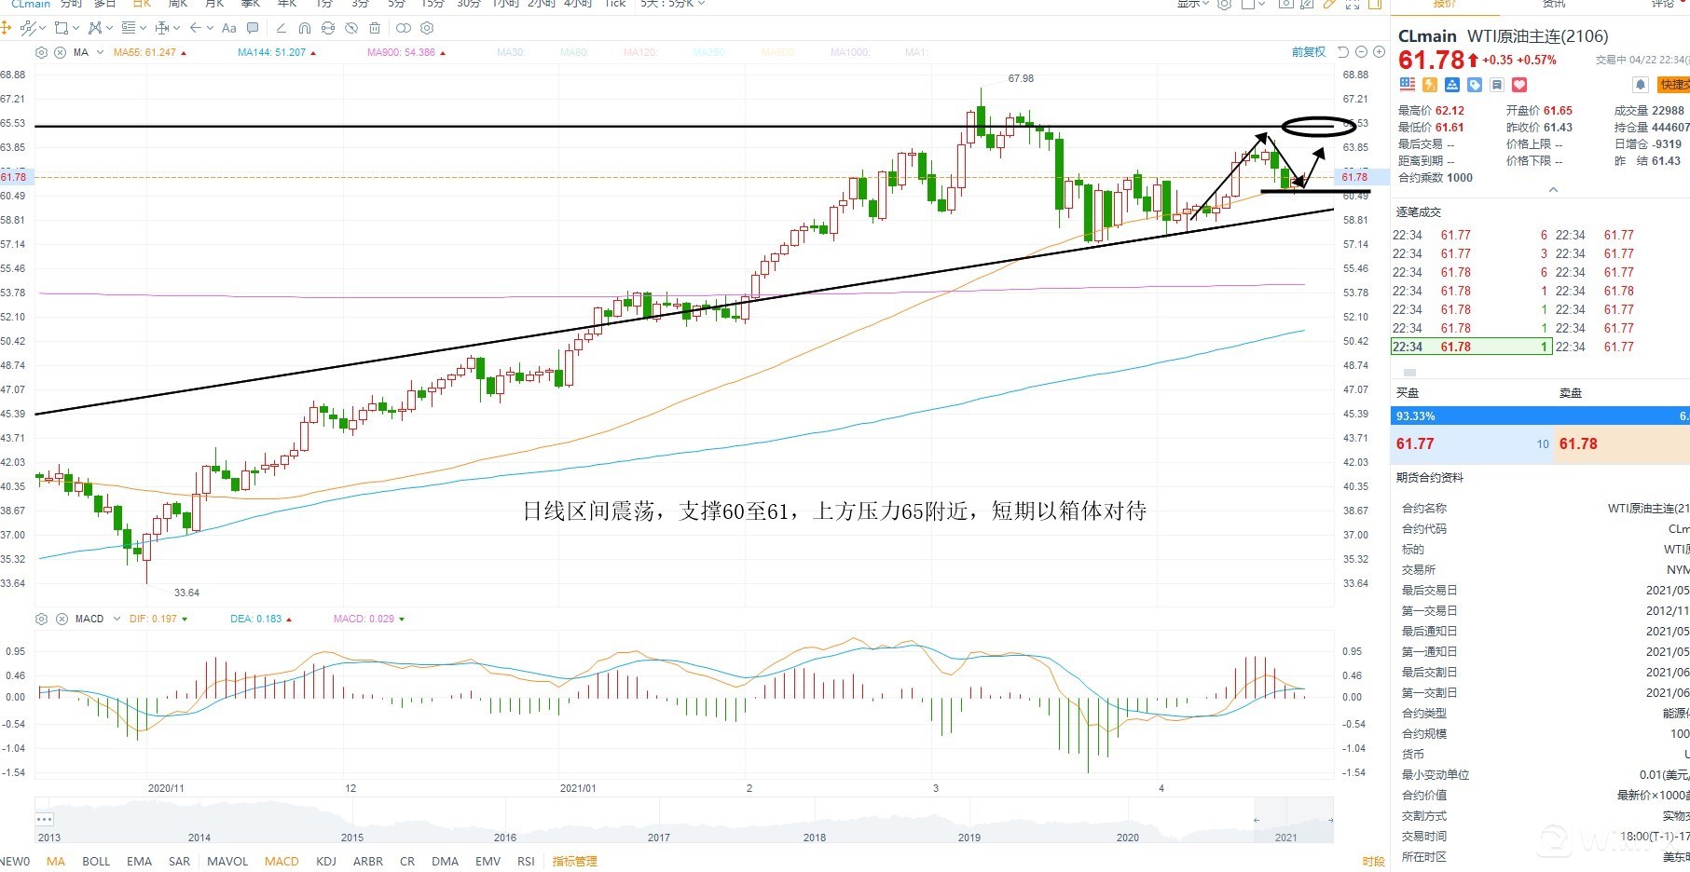The image size is (1690, 872).
Task: Select the text annotation tool (Aa)
Action: (x=229, y=28)
